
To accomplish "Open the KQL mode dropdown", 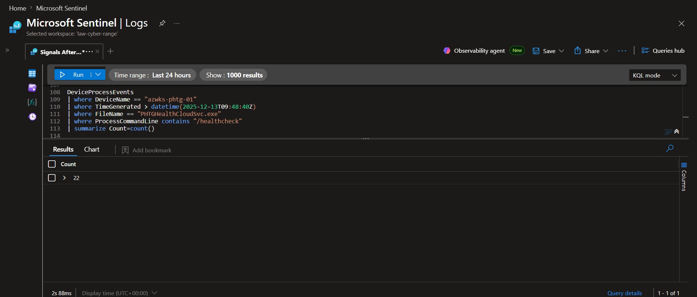I will point(654,75).
